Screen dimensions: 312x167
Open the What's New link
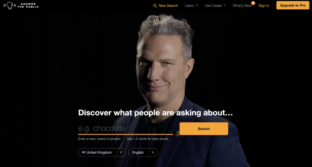point(242,6)
